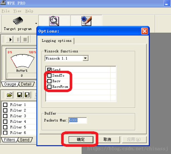This screenshot has width=171, height=154.
Task: Enable the Filter 2 checkbox
Action: click(x=5, y=110)
